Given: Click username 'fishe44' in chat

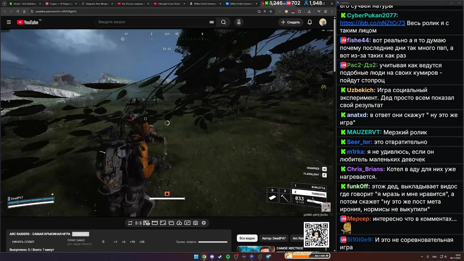Looking at the screenshot, I should point(359,40).
